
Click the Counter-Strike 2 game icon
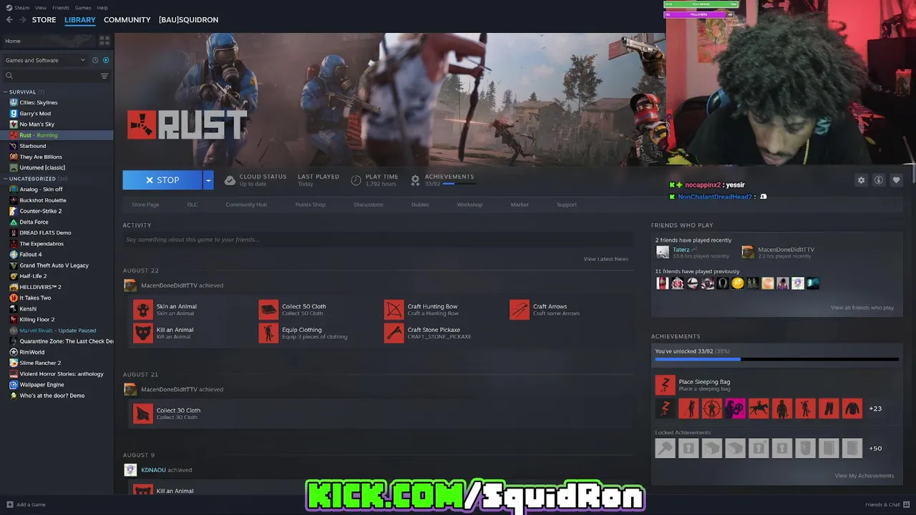pos(14,211)
